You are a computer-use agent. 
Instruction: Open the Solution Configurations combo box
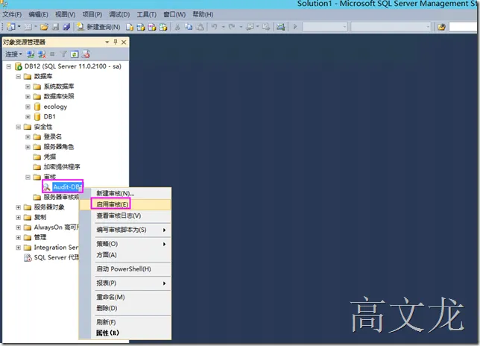pos(325,27)
